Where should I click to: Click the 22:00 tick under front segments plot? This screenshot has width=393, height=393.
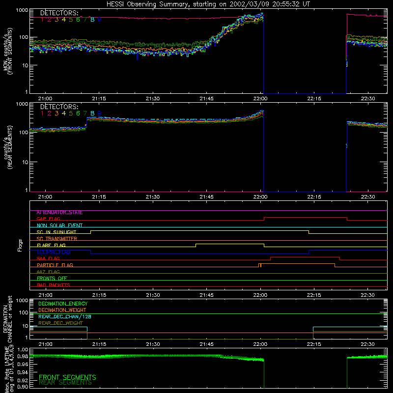click(260, 99)
